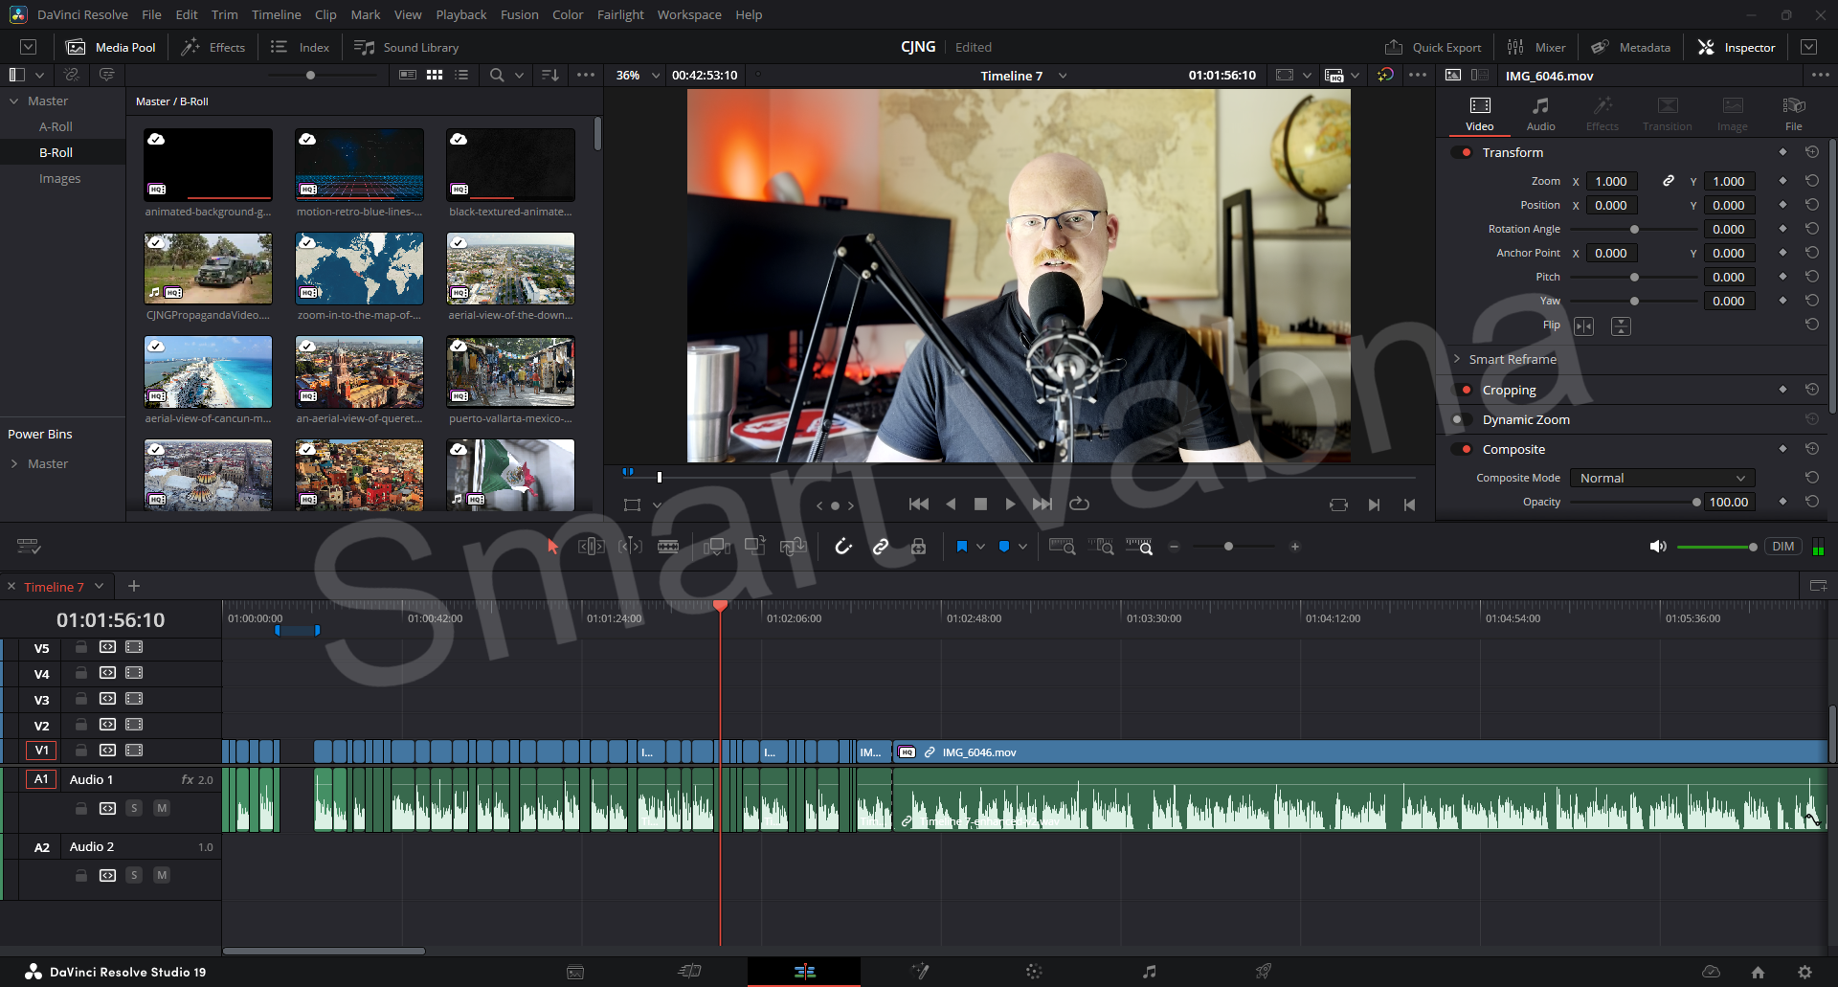Toggle the Linked Selection chain icon
The image size is (1838, 987).
pos(881,547)
